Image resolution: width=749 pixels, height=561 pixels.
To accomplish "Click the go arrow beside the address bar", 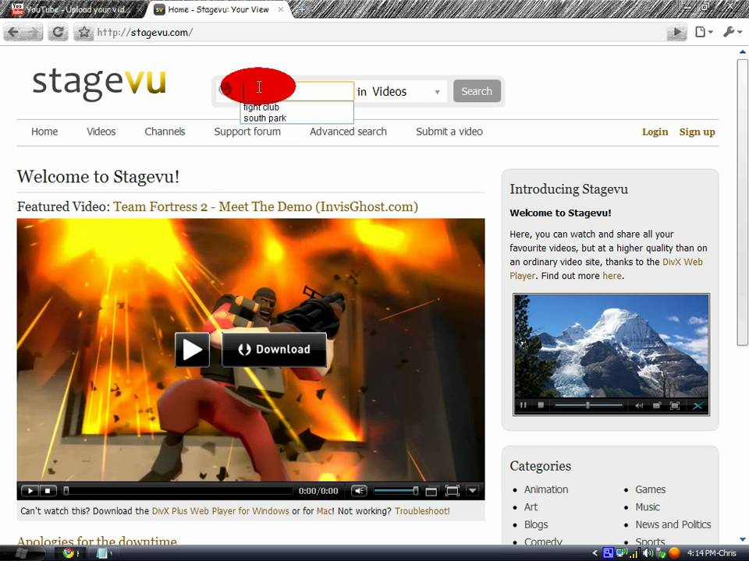I will click(677, 32).
